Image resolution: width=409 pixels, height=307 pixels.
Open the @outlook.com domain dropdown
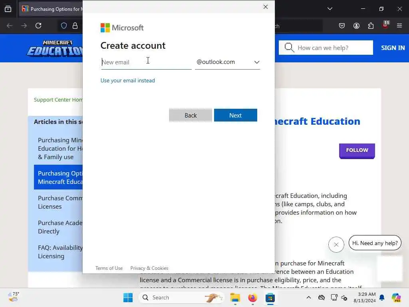coord(227,62)
